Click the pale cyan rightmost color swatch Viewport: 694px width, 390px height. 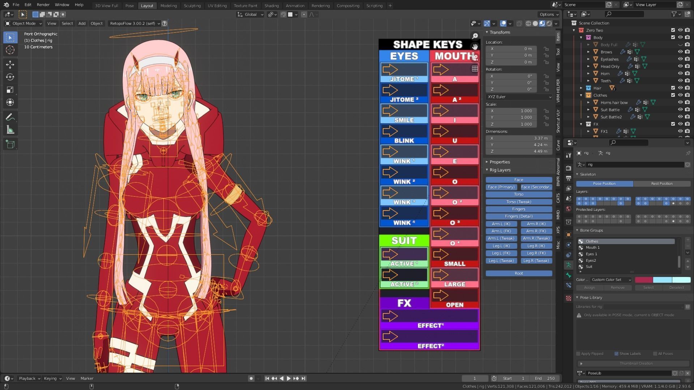(681, 280)
